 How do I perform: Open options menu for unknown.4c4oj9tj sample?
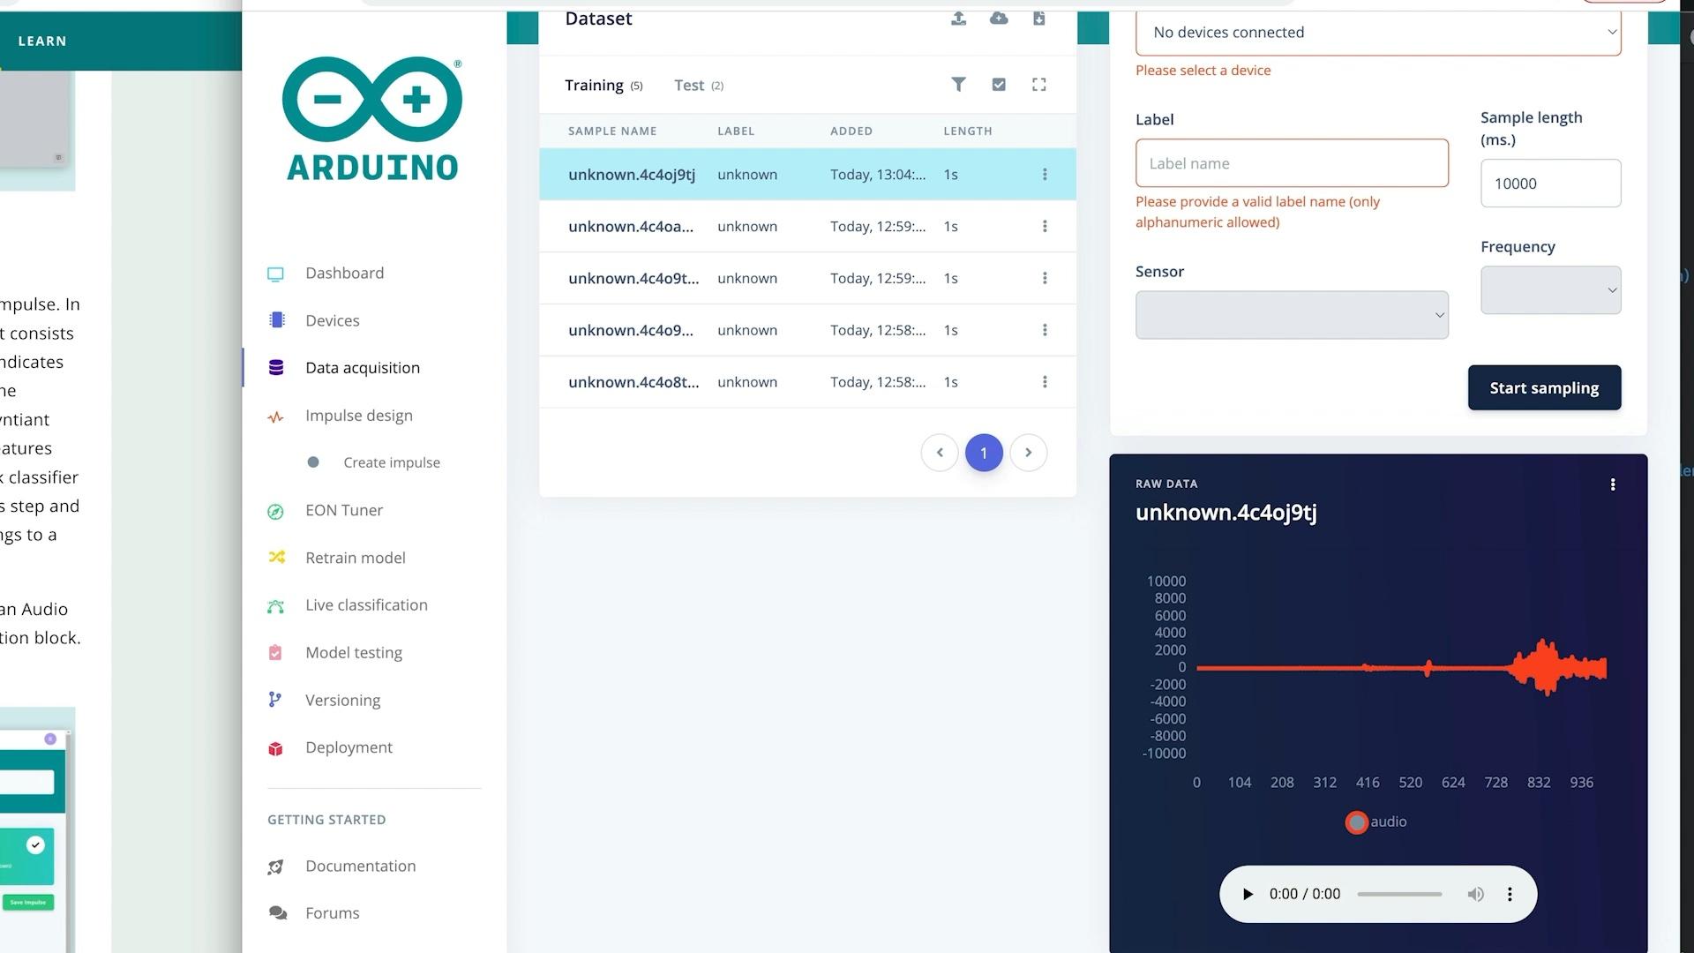tap(1045, 175)
